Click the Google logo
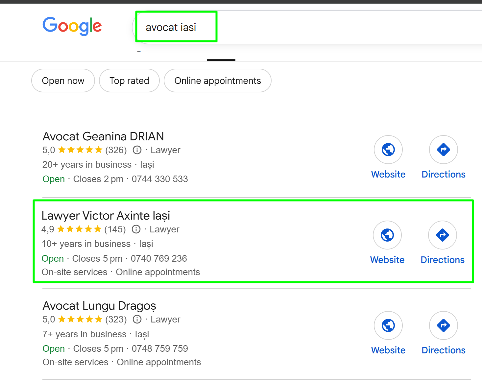This screenshot has width=482, height=381. click(72, 26)
